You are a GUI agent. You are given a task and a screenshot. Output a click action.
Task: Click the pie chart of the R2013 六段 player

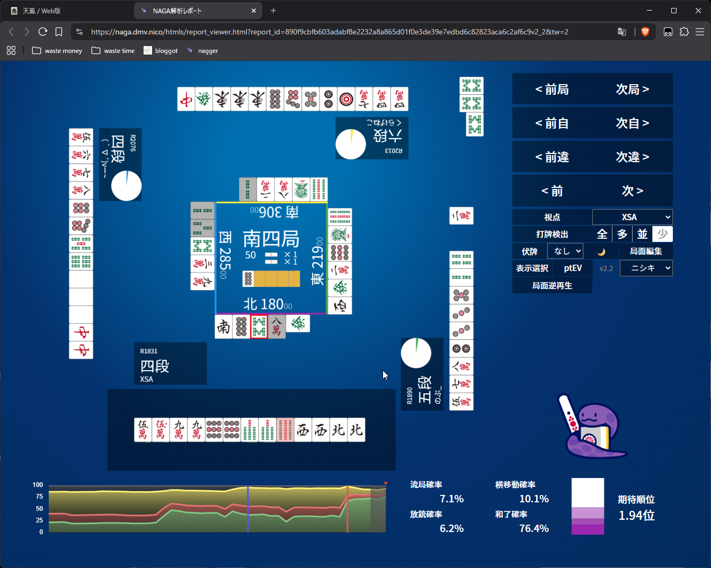(x=351, y=144)
